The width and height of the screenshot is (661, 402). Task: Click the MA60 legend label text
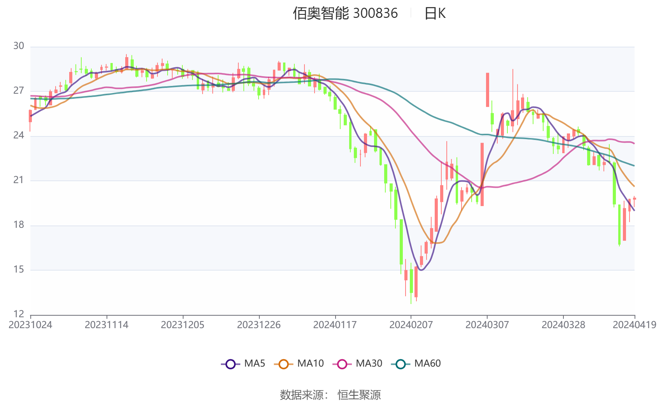427,364
